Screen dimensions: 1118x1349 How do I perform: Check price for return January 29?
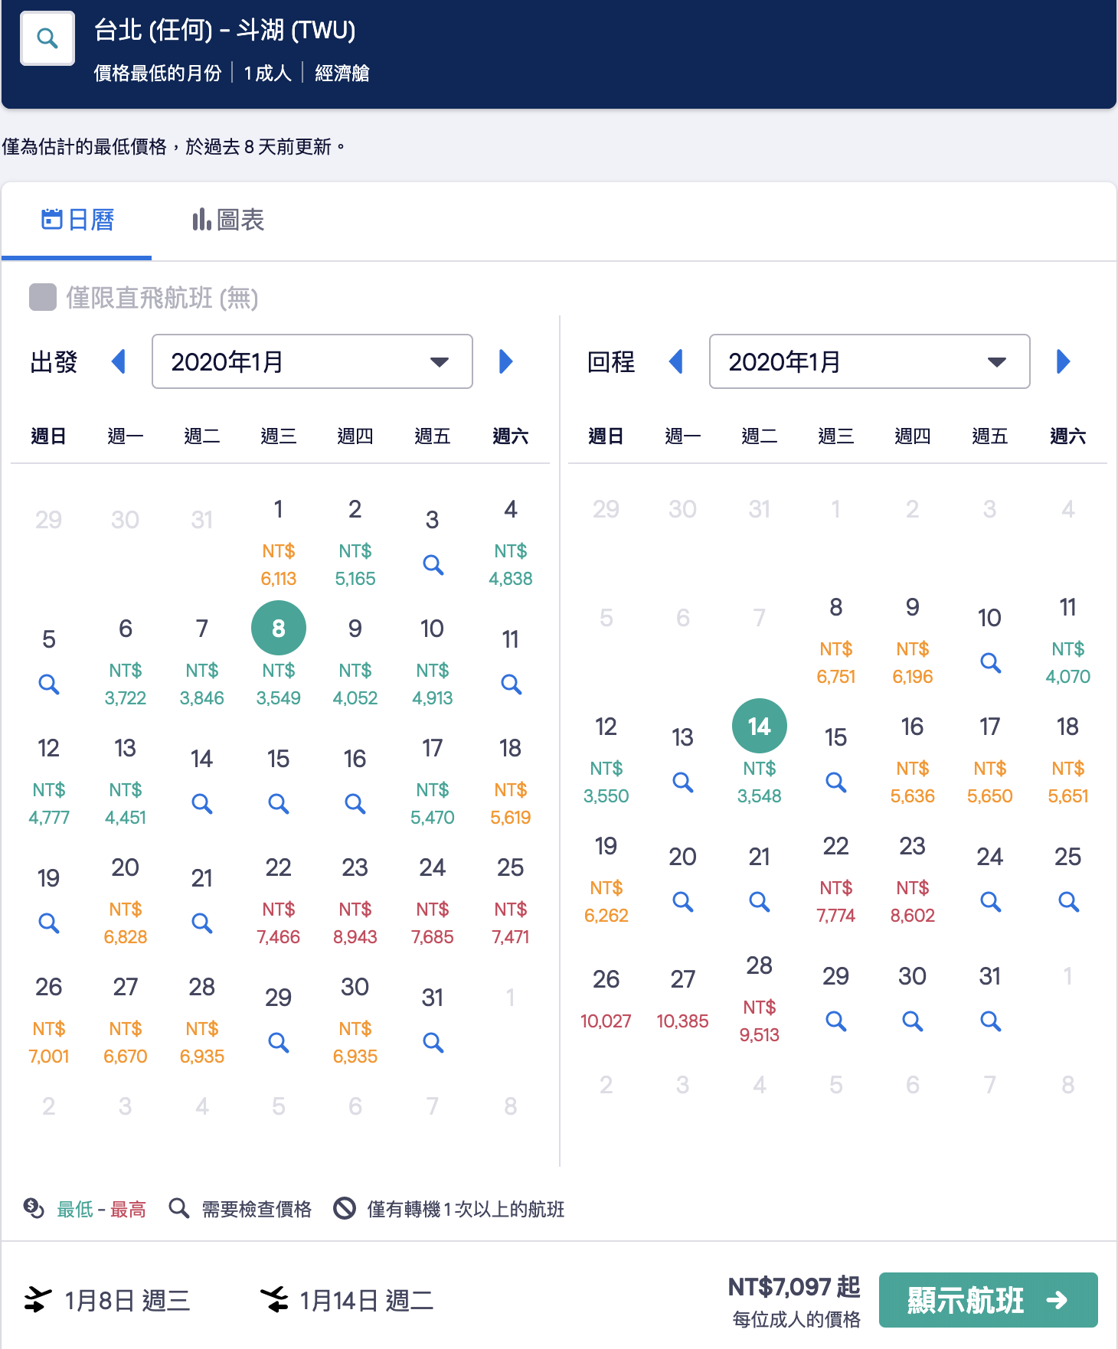click(x=836, y=1021)
